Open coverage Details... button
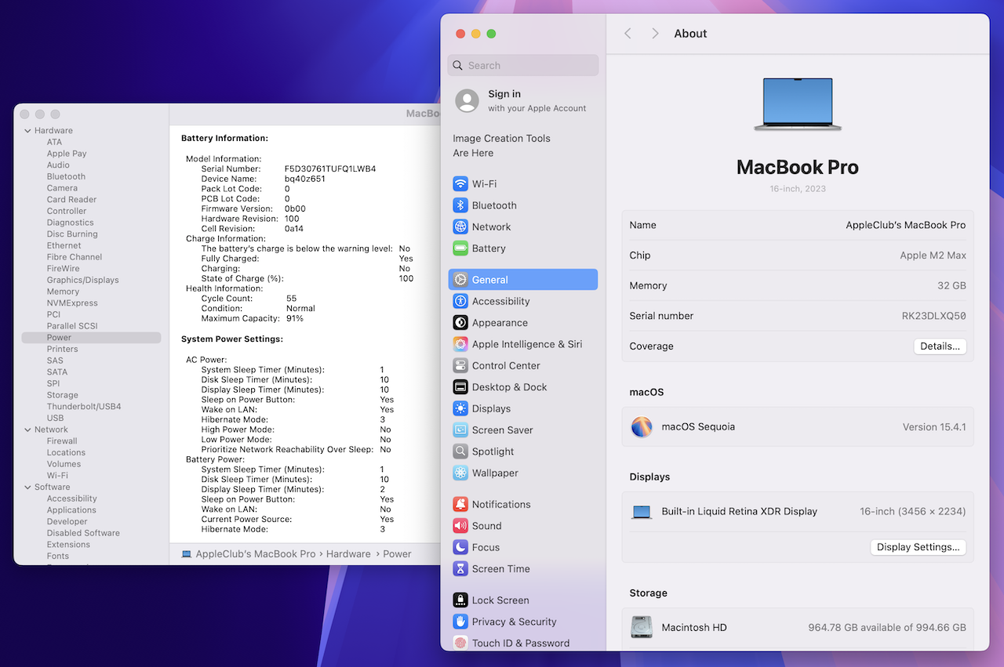 click(x=940, y=346)
